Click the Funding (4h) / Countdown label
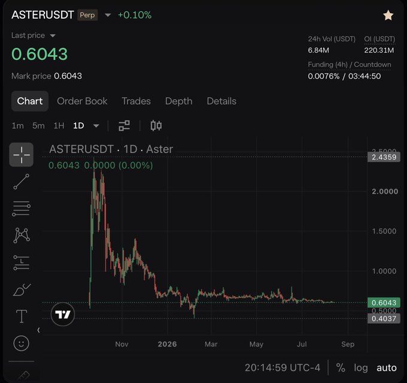 350,65
